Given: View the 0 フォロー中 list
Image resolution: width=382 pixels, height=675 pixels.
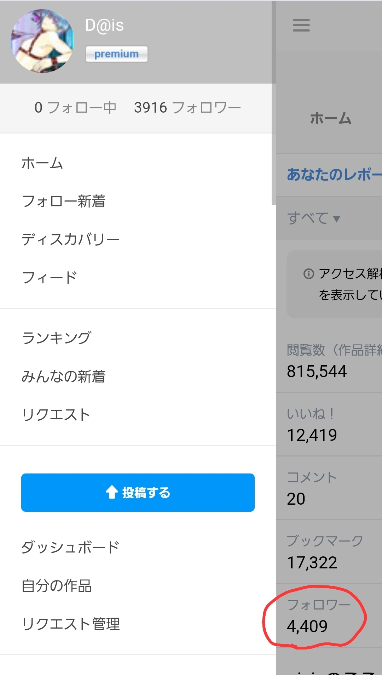Looking at the screenshot, I should click(75, 108).
